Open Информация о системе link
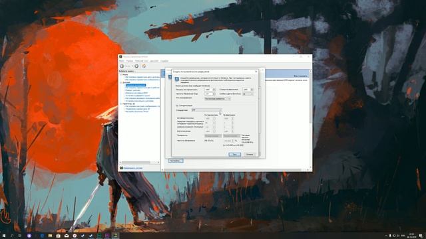Image resolution: width=426 pixels, height=239 pixels. click(133, 168)
